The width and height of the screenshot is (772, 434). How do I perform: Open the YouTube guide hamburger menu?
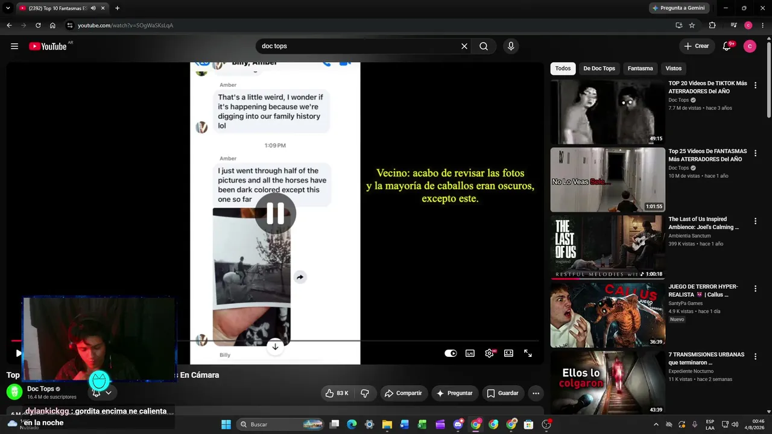(14, 46)
